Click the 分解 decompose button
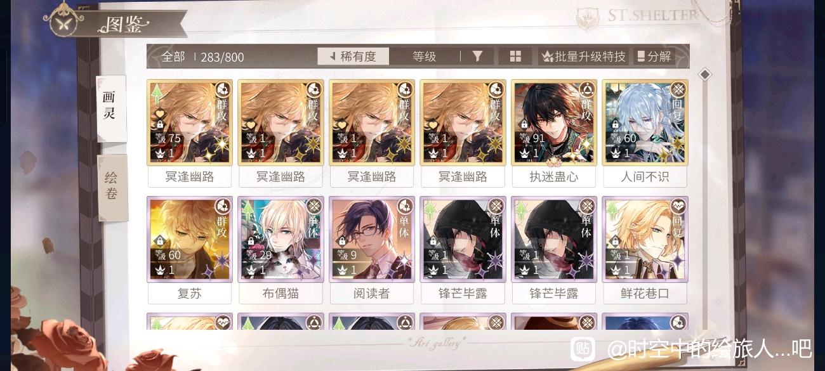This screenshot has height=371, width=825. 654,56
